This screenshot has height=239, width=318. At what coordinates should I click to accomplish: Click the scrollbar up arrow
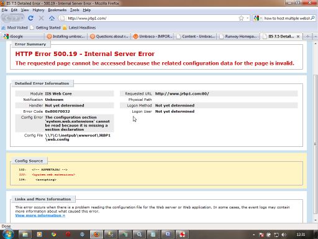pyautogui.click(x=316, y=44)
